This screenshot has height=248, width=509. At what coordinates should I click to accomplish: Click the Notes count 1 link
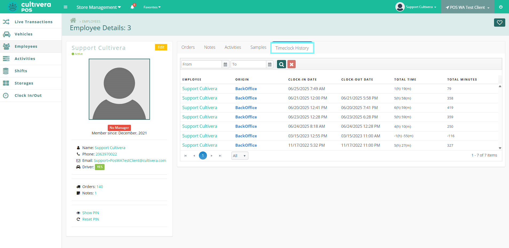(96, 193)
